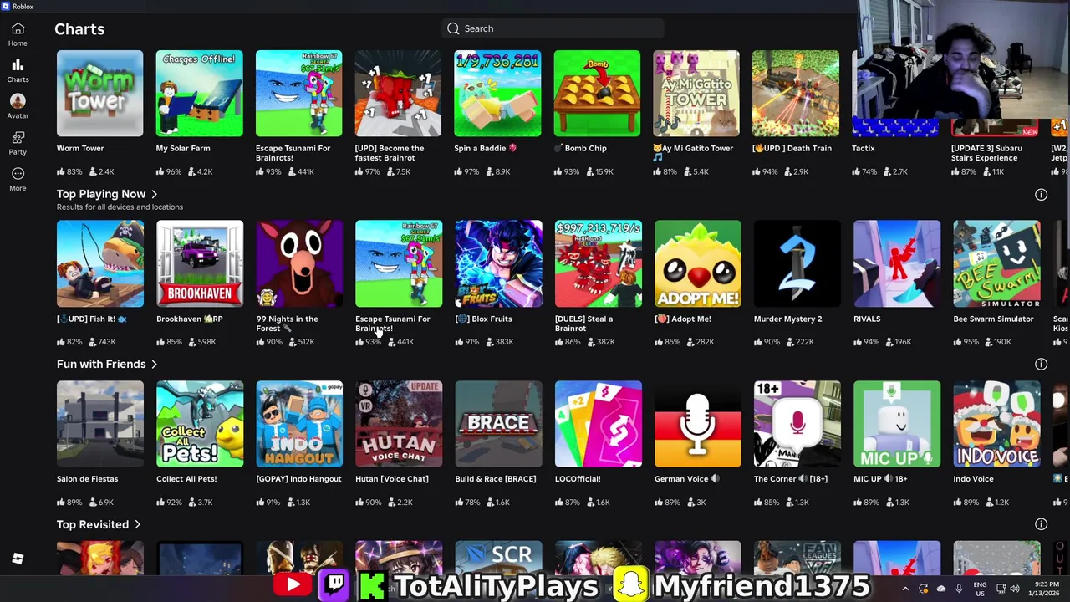Open The Corner 18+ thumbnail
Viewport: 1070px width, 602px height.
[797, 424]
